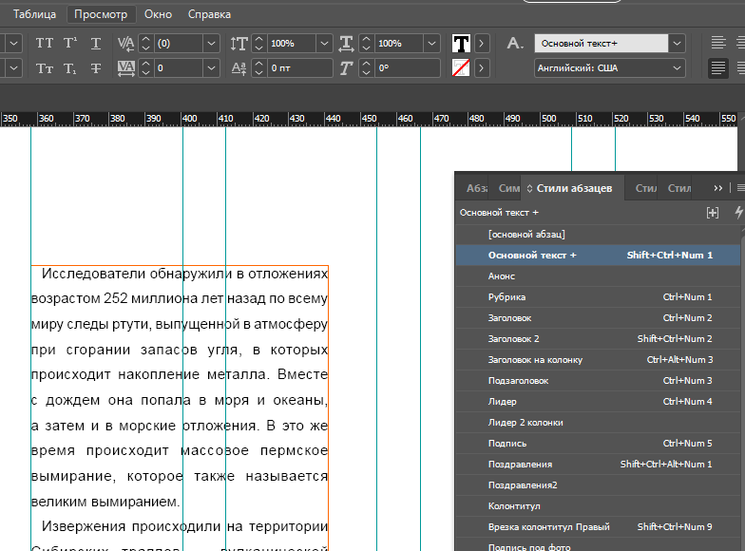Expand hidden panel tabs with double chevron
Screen dimensions: 745x551
718,188
